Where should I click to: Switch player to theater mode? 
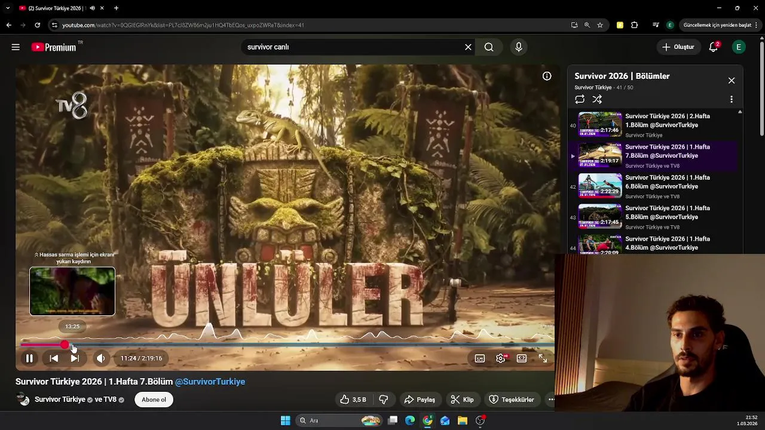522,358
